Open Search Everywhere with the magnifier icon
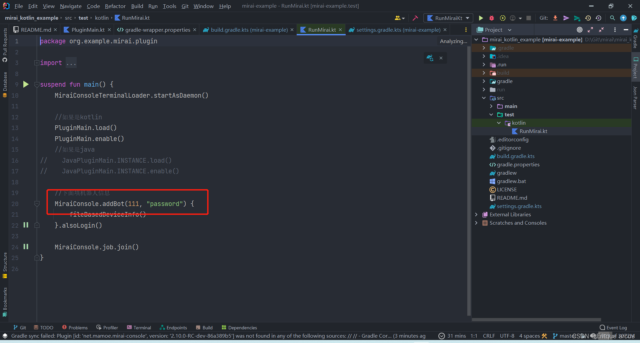 (x=612, y=18)
